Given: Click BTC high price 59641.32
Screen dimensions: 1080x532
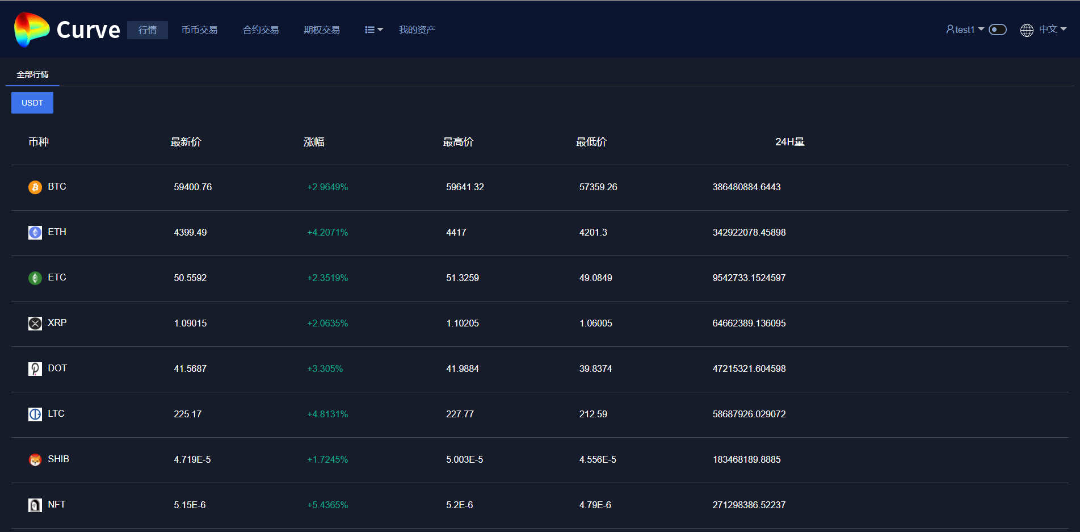Looking at the screenshot, I should [465, 187].
